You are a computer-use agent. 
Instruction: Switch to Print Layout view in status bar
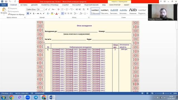point(147,93)
